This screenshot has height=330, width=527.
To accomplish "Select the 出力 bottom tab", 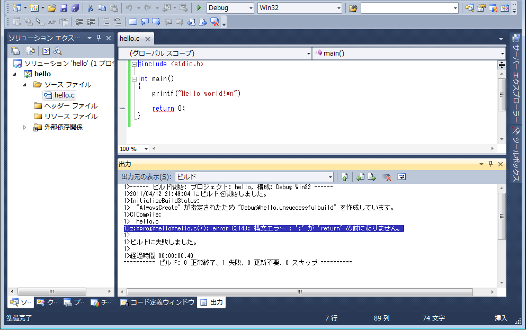I will coord(211,302).
